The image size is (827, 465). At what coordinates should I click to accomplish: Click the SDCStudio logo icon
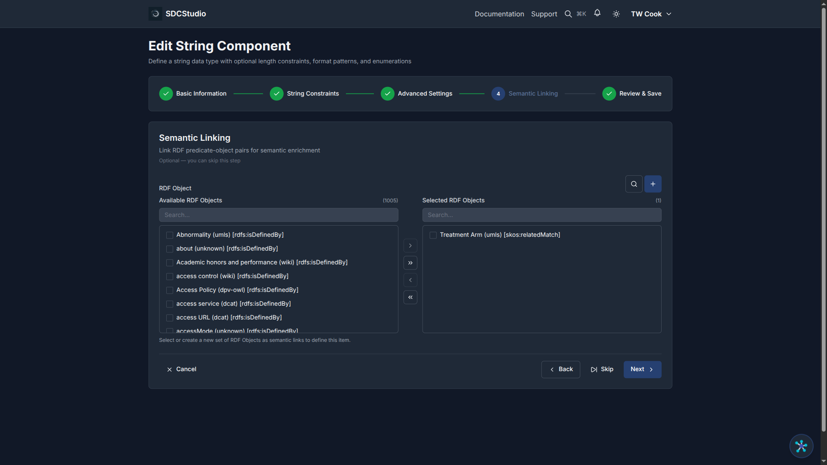[x=155, y=14]
